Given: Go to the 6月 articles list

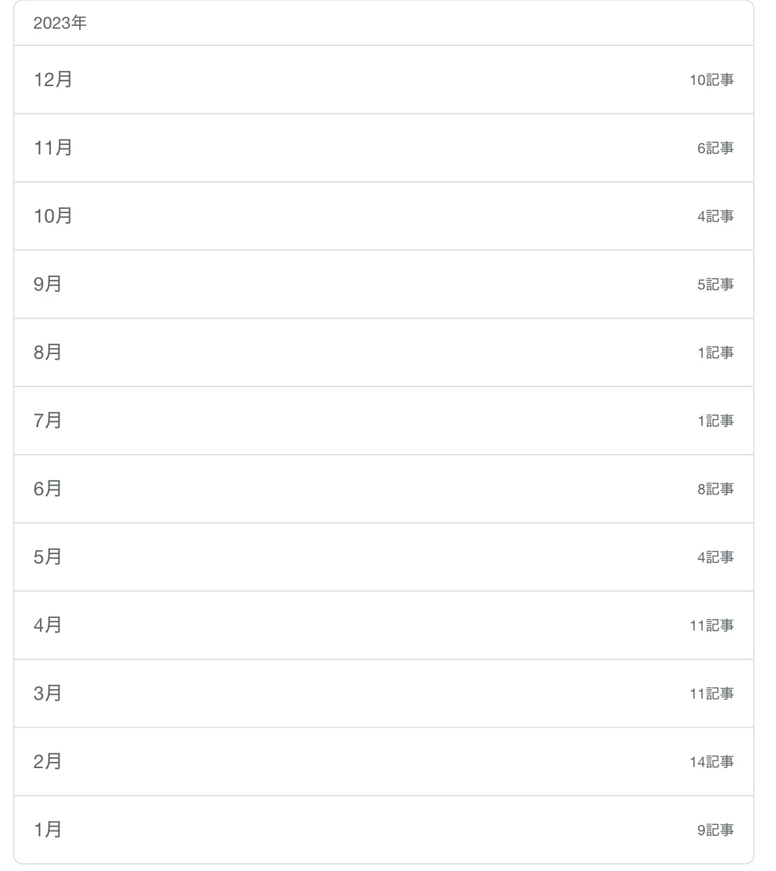Looking at the screenshot, I should 383,489.
